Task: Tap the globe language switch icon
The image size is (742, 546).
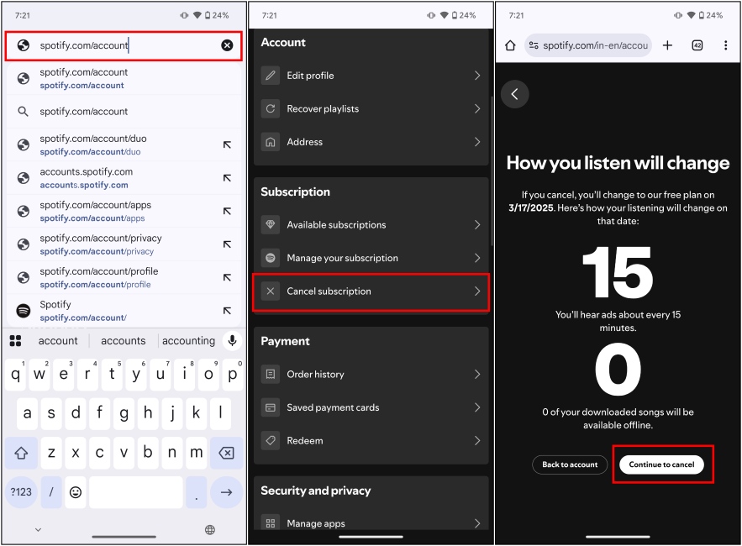Action: point(210,529)
